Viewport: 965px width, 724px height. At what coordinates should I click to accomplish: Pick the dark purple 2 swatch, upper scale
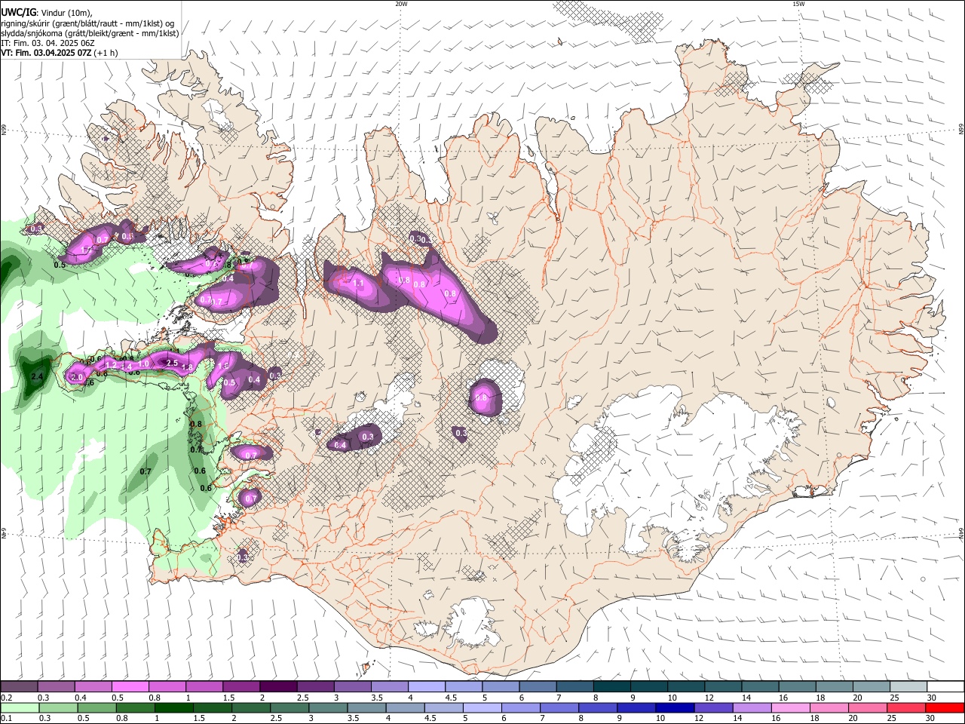pyautogui.click(x=277, y=687)
